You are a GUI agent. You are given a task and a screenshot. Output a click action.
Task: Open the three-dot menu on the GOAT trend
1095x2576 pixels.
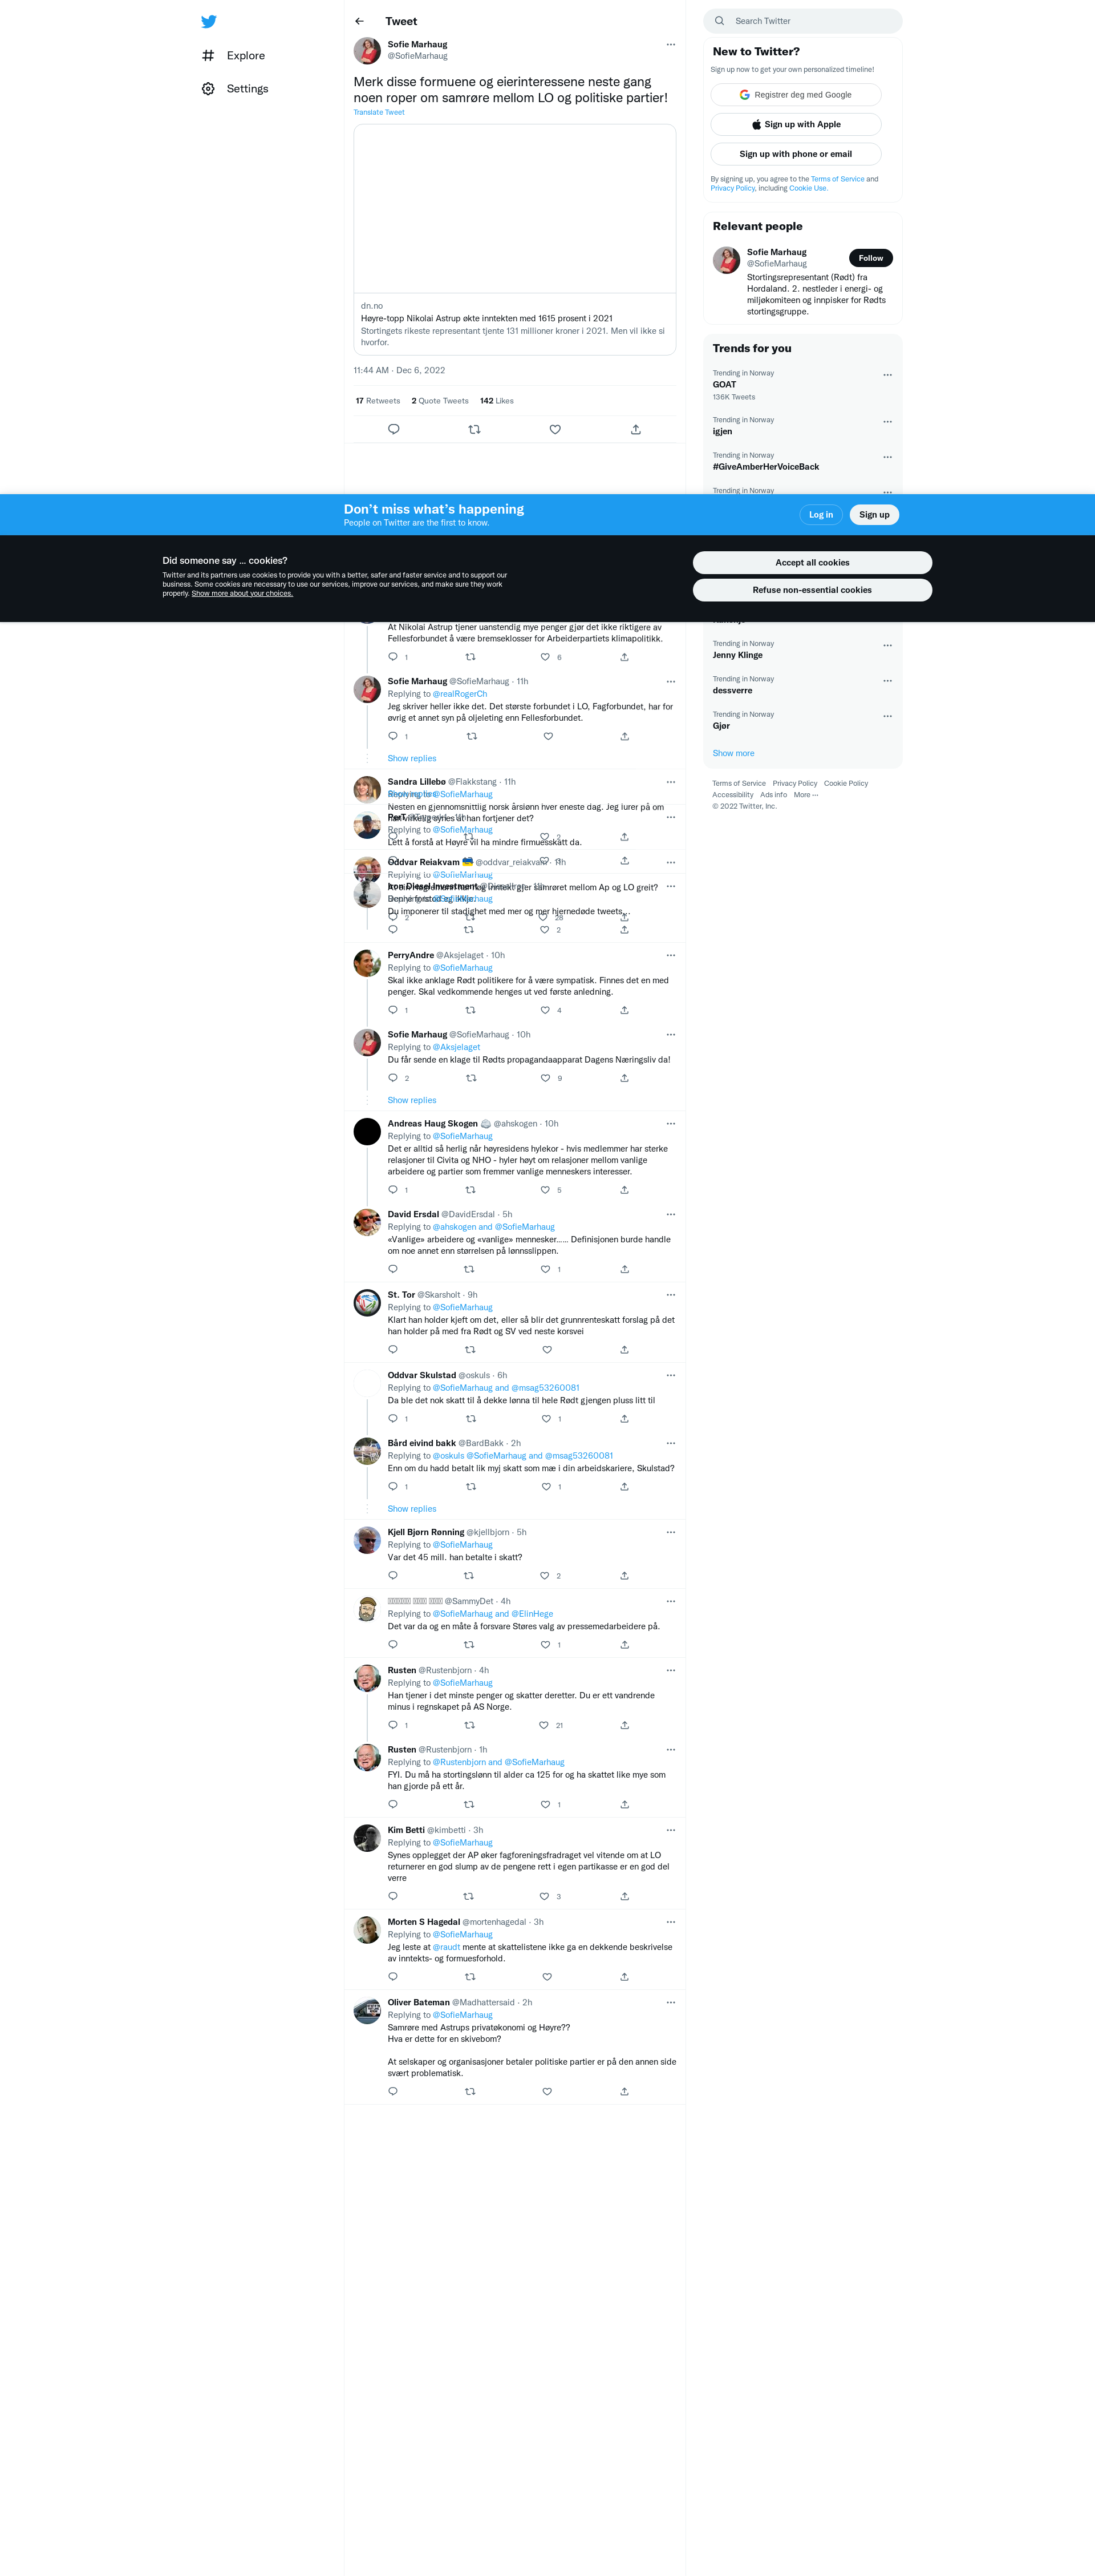coord(887,375)
